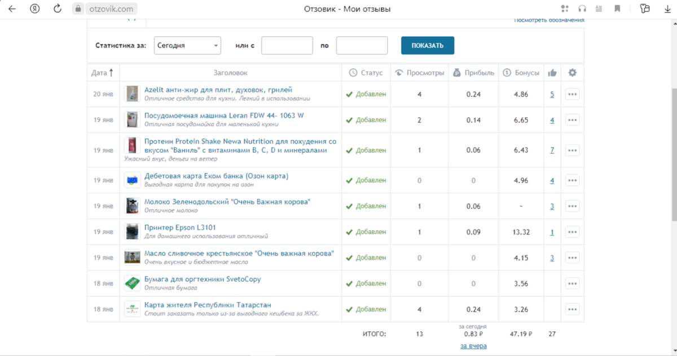
Task: Open the Молоко Зеленодольский review link
Action: 227,202
